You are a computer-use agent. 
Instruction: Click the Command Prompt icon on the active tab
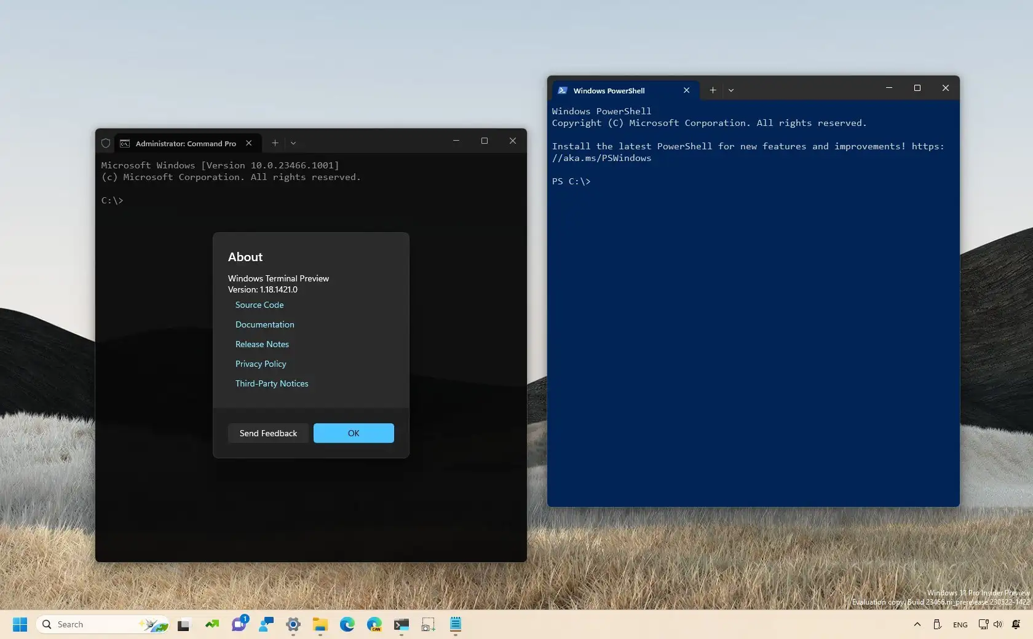tap(125, 143)
